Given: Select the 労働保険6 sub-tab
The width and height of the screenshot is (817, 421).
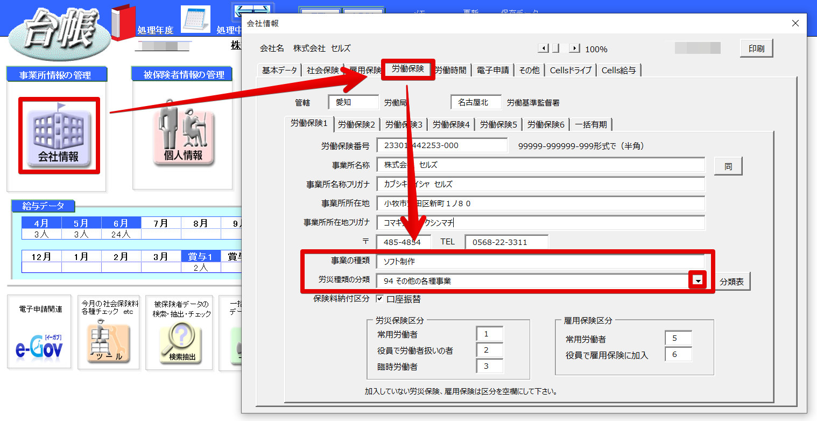Looking at the screenshot, I should [546, 124].
